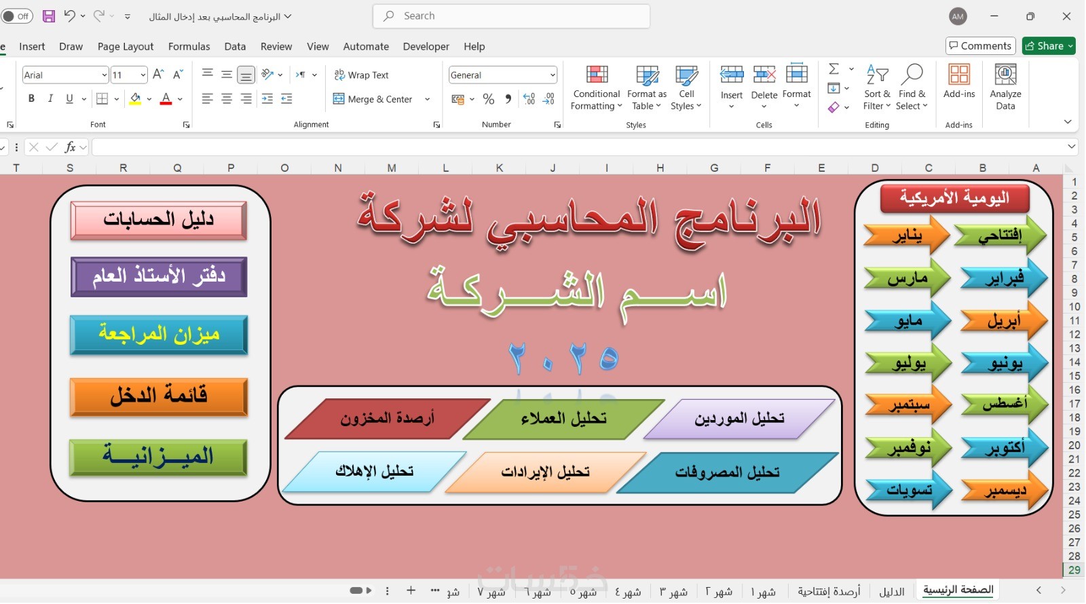Open the font color red swatch
Viewport: 1086px width, 604px height.
[166, 99]
